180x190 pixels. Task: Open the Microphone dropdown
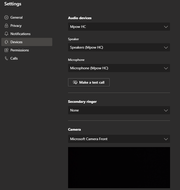coord(119,68)
